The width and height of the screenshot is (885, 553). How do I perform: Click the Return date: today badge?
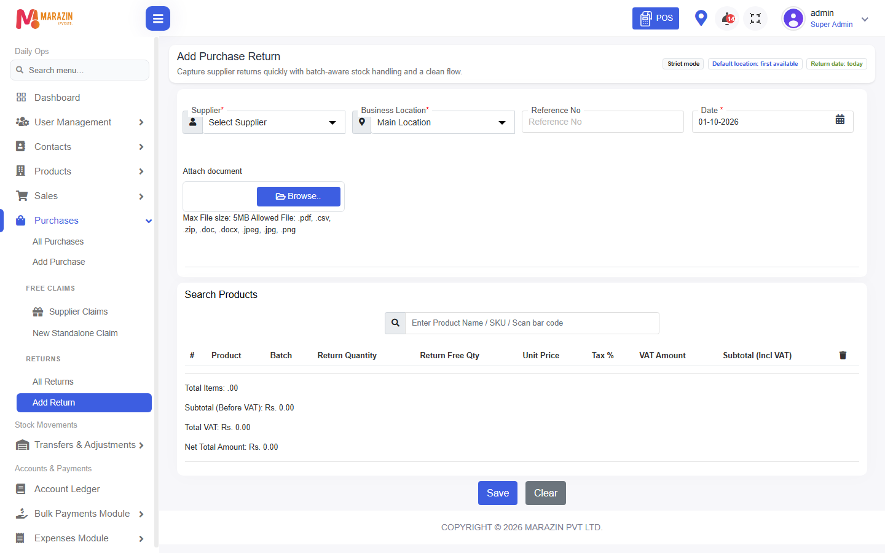pos(836,64)
